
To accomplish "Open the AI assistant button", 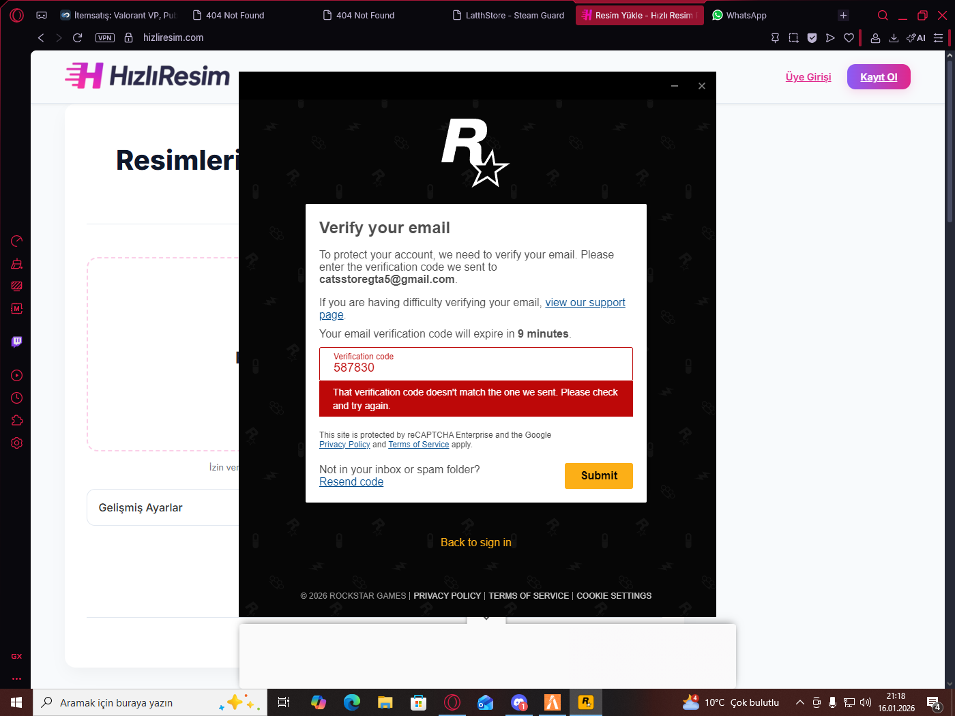I will click(x=916, y=38).
